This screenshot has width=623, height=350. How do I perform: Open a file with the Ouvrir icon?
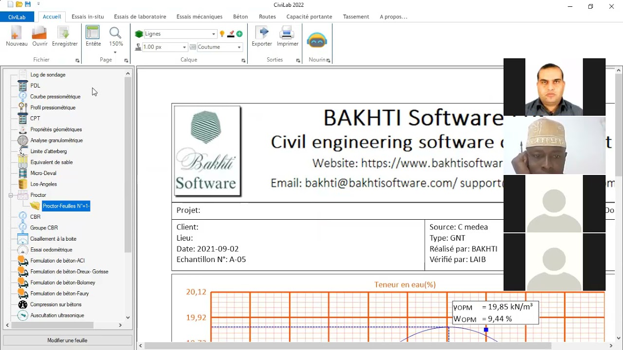tap(40, 36)
